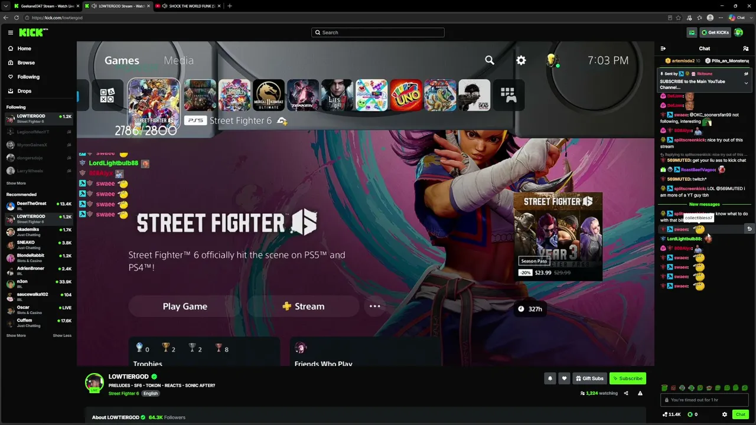The width and height of the screenshot is (756, 425).
Task: Switch to SHOCK THE WORLD FUNK tab
Action: click(188, 6)
